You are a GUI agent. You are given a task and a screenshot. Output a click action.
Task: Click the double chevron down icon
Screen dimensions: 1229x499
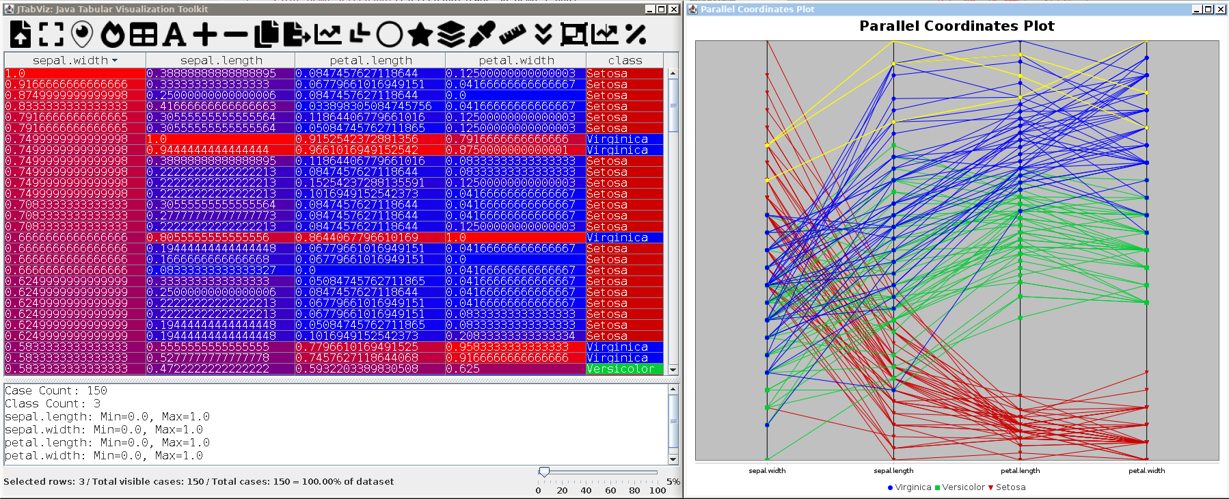[x=543, y=34]
